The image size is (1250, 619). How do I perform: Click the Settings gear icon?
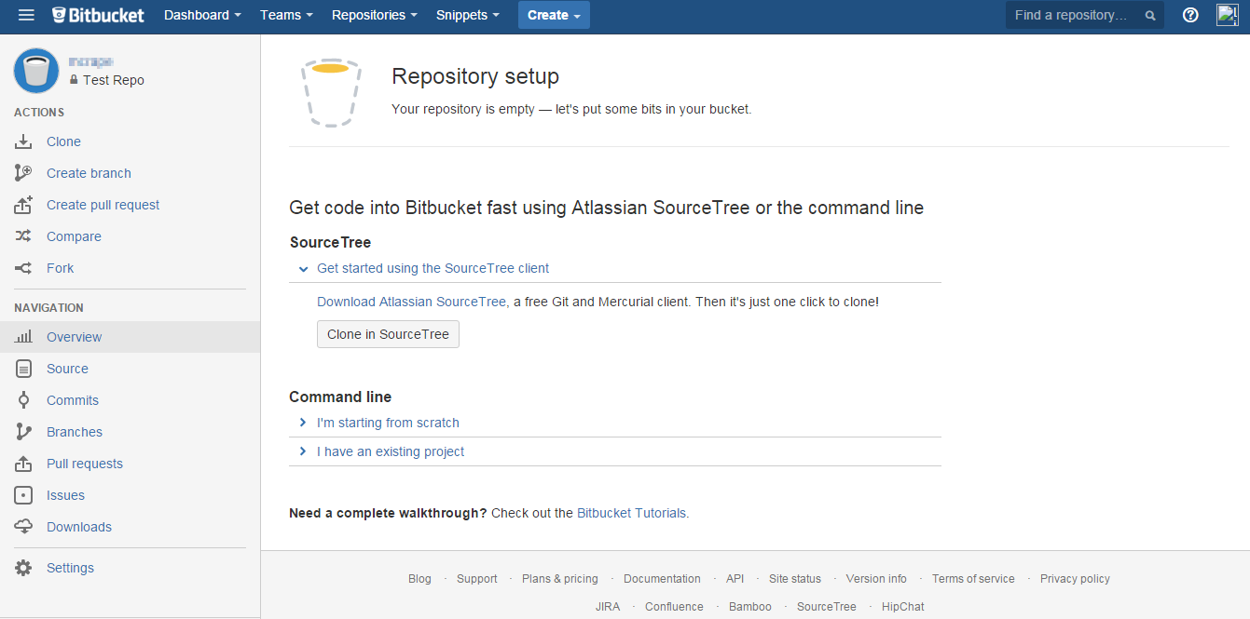click(x=24, y=568)
